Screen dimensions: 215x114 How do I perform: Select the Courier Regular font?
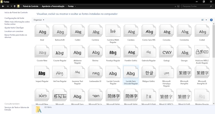click(60, 51)
